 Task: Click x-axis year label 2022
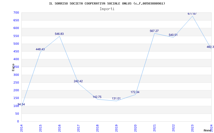pos(173,128)
